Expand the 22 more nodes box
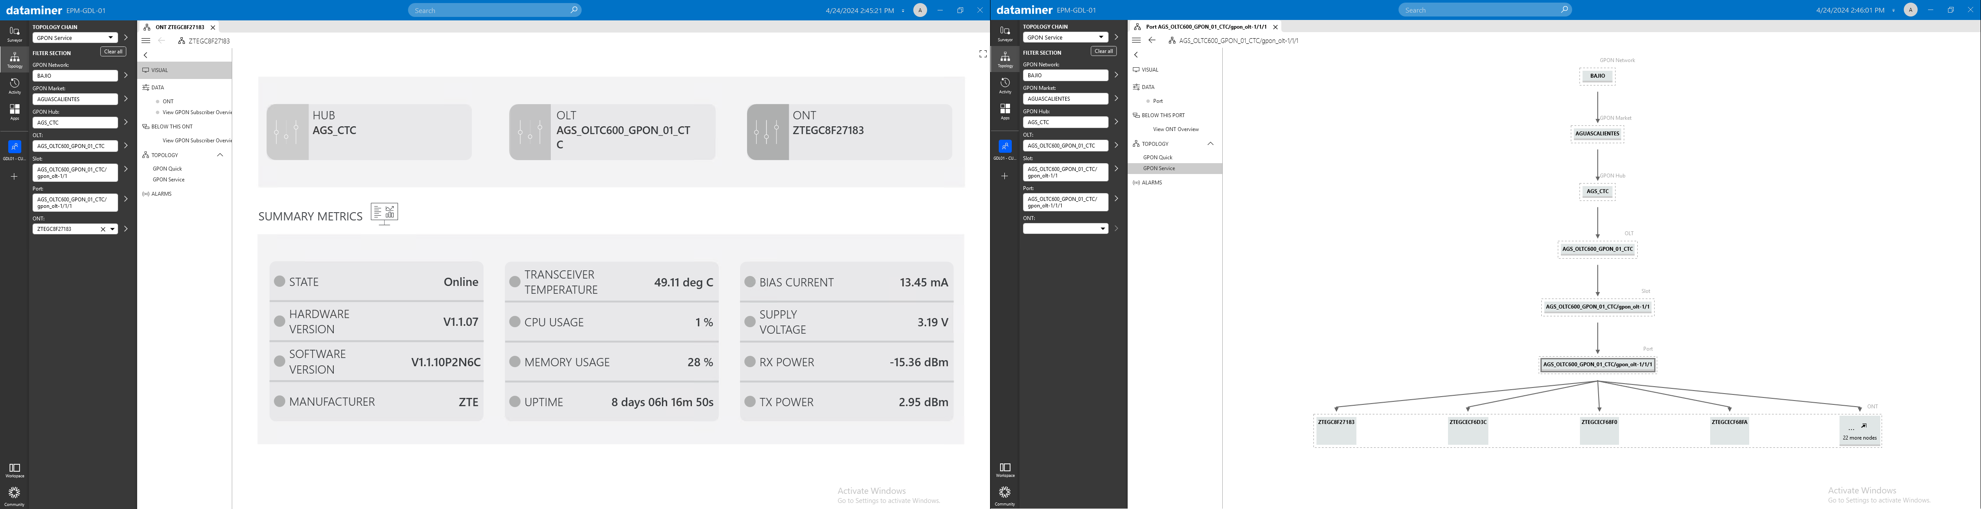 click(x=1859, y=430)
